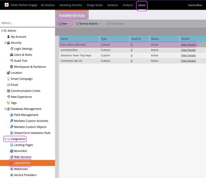Click the Adobe logo icon
206x178 pixels.
5,5
